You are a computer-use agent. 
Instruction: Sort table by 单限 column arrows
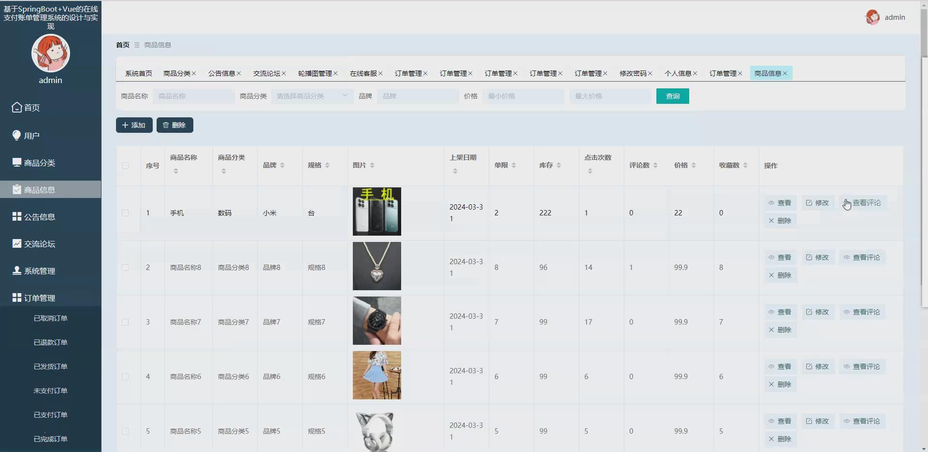(514, 165)
